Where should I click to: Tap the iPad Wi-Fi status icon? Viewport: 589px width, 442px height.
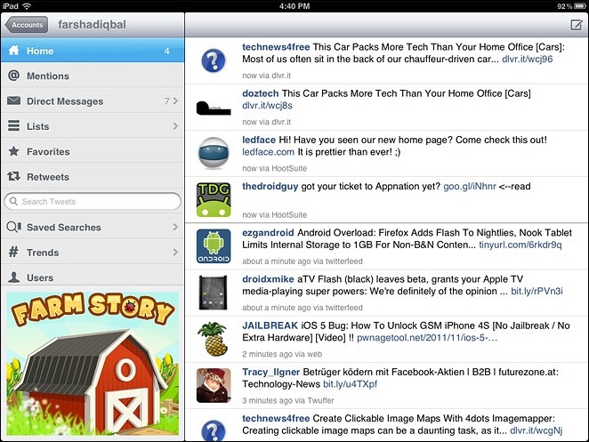[x=27, y=6]
